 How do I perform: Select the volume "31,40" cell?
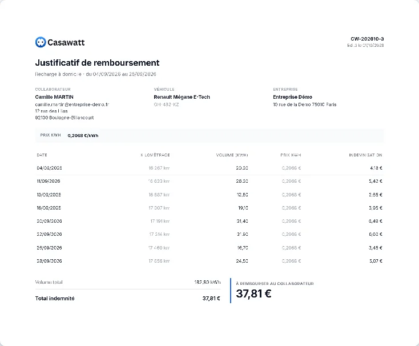[242, 221]
